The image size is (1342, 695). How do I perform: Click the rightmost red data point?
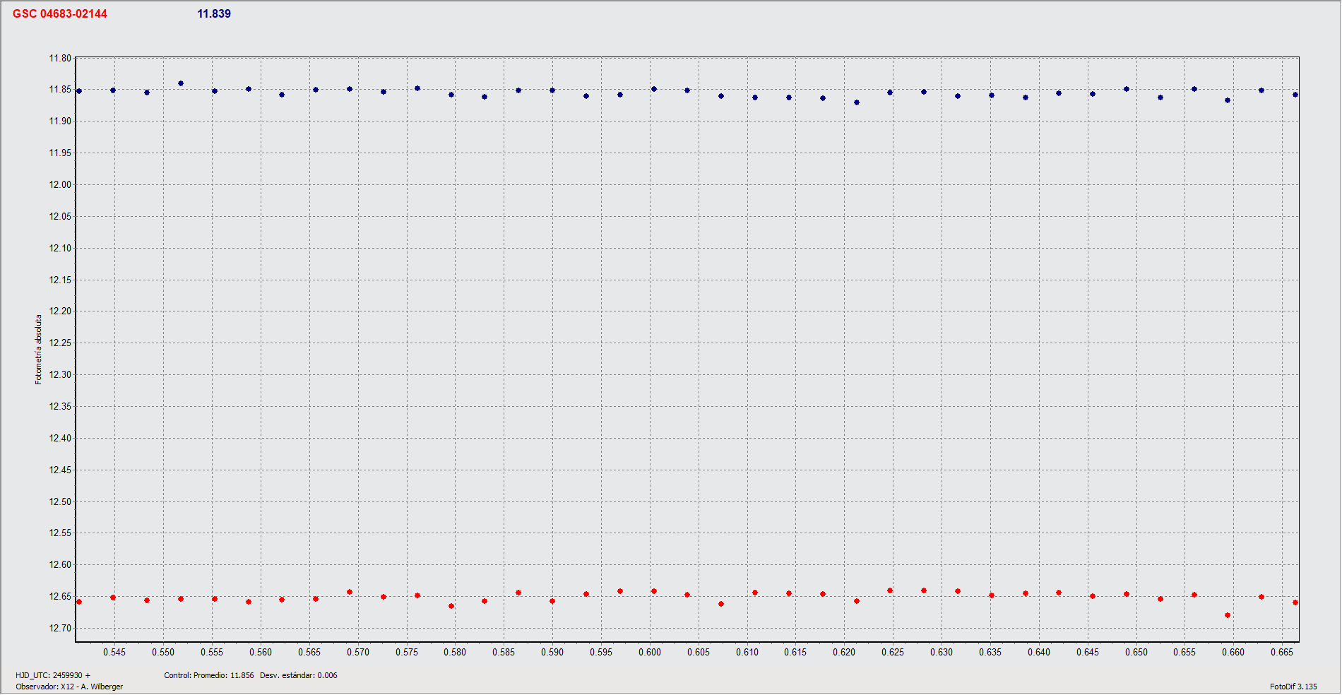[x=1295, y=602]
